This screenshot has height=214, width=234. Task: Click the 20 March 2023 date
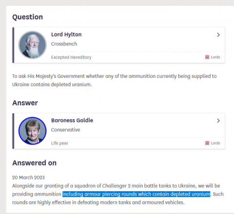28,178
